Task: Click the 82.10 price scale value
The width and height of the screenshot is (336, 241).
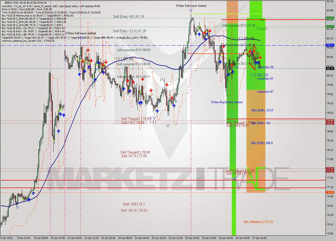Action: [x=330, y=1]
